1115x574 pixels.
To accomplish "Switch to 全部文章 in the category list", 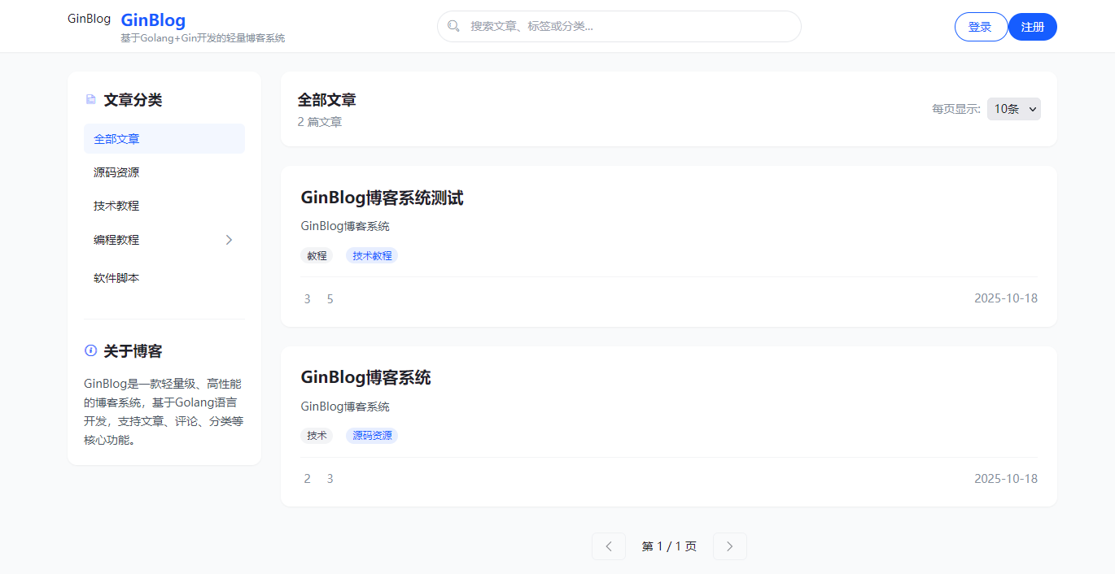I will pyautogui.click(x=115, y=138).
